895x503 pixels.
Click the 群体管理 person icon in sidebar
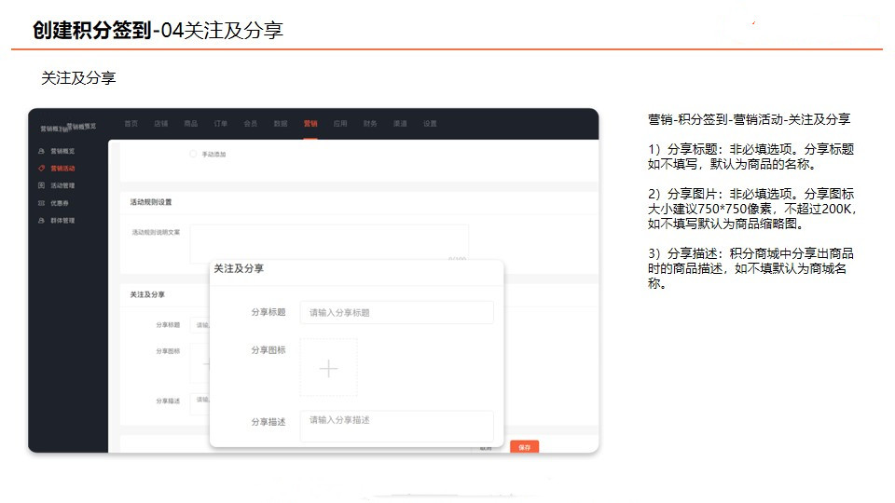point(41,220)
